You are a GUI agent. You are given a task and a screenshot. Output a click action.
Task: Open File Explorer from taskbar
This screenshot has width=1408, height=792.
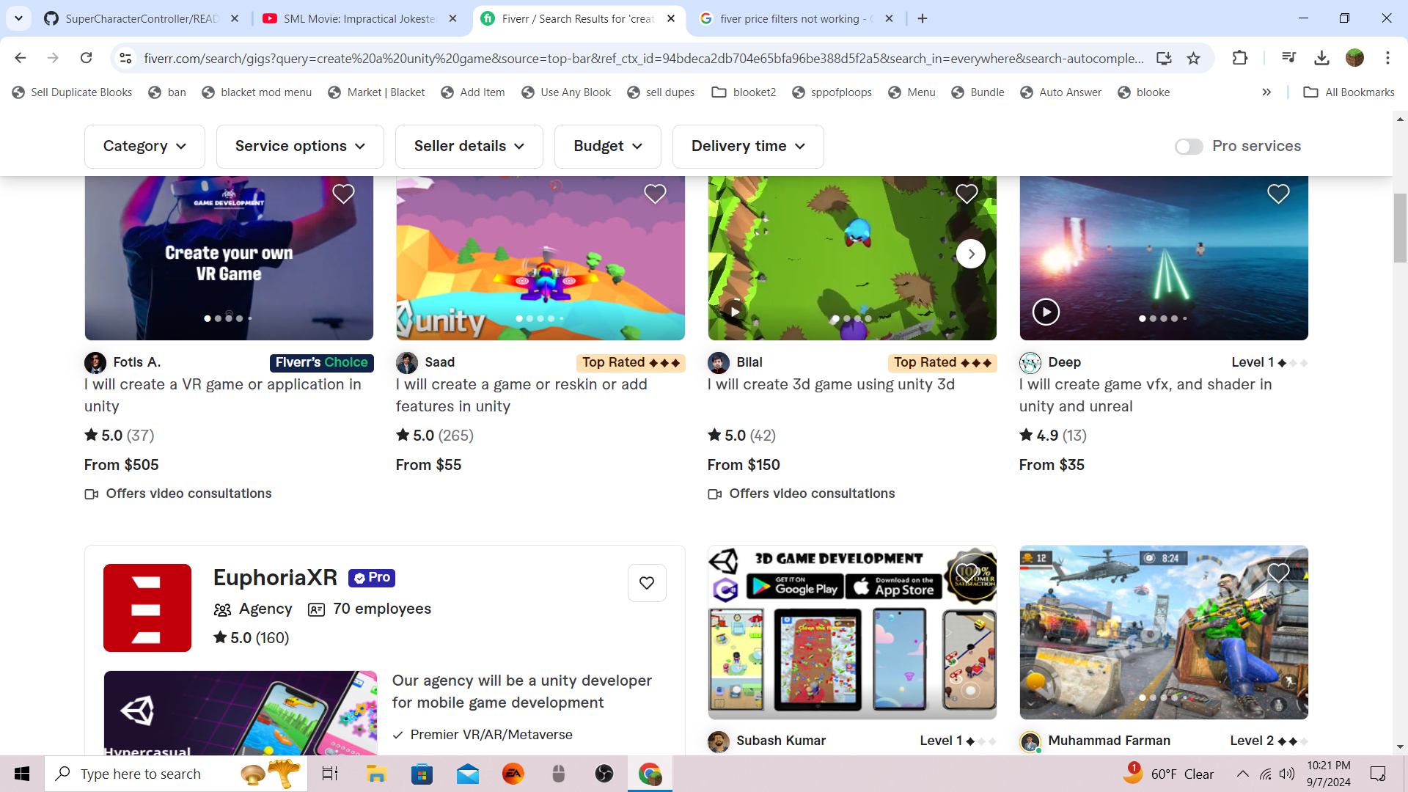click(376, 774)
